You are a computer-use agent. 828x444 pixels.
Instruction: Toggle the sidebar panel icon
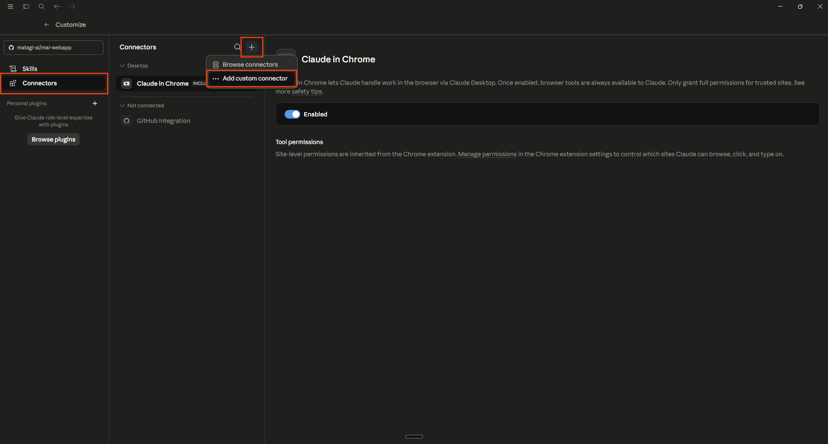coord(26,6)
